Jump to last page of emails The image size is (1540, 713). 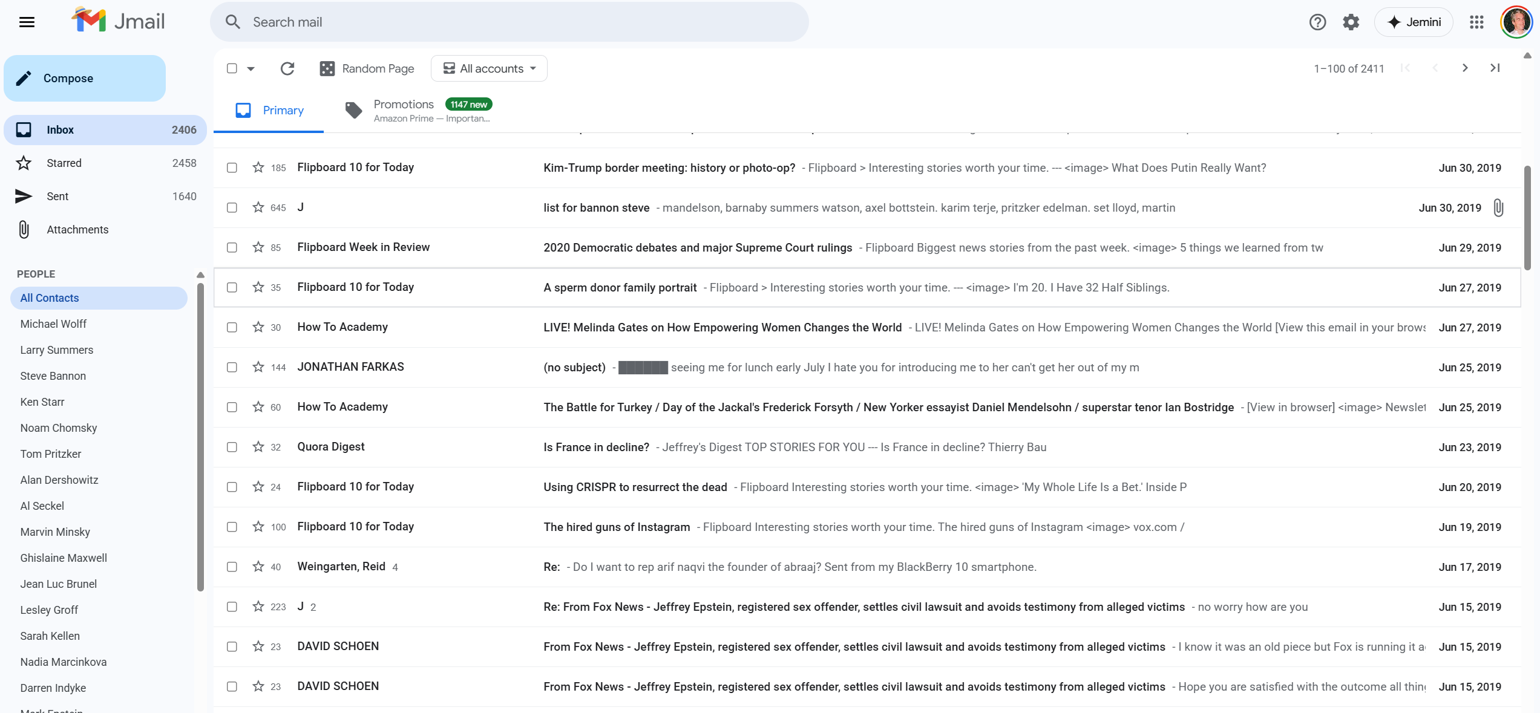(1495, 68)
